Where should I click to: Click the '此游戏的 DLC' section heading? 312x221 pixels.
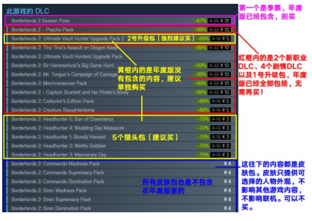click(28, 11)
